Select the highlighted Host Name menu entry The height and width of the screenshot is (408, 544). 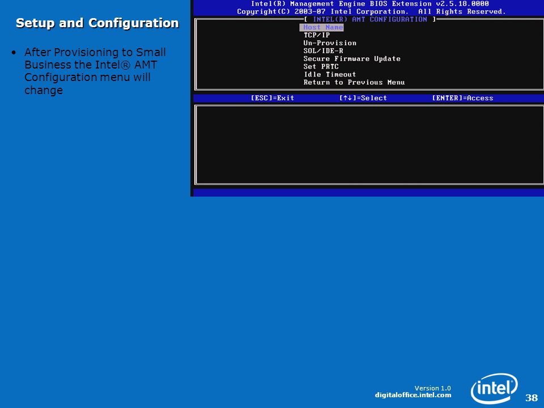[322, 27]
